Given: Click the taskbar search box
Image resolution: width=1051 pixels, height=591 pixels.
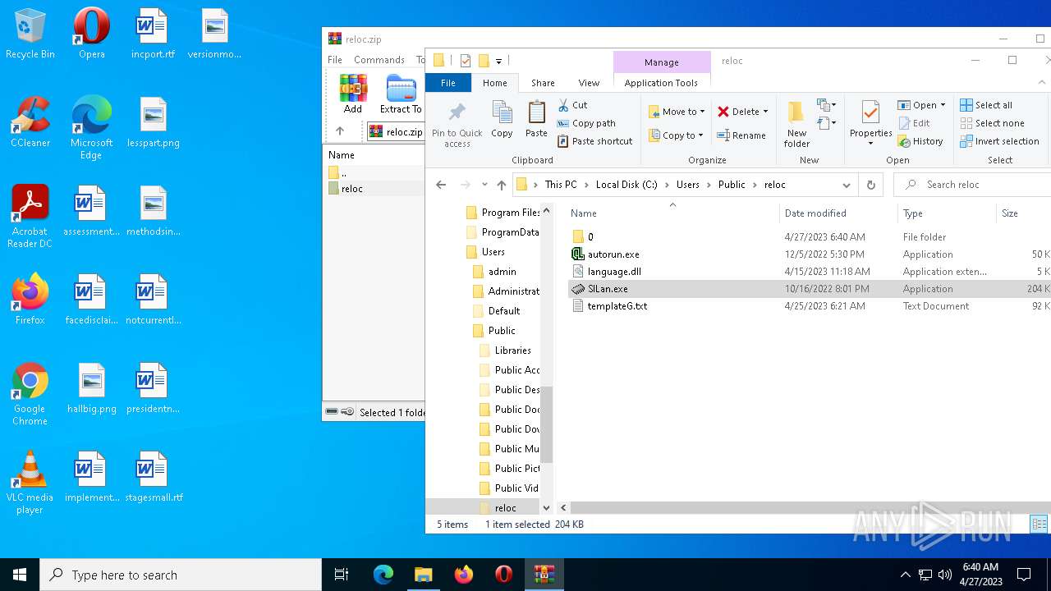Looking at the screenshot, I should coord(181,575).
